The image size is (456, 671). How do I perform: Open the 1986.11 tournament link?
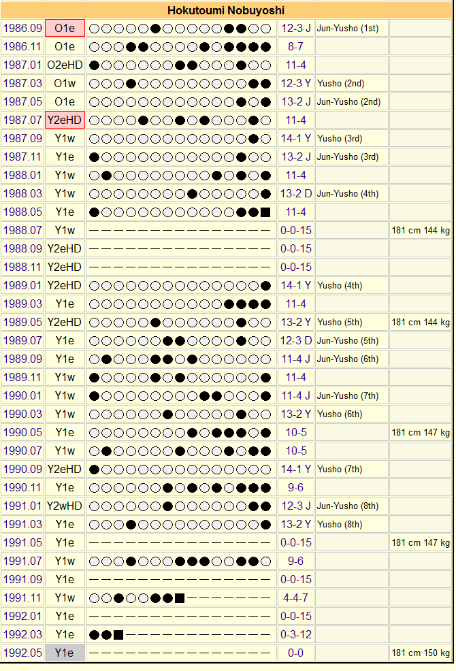click(x=22, y=47)
